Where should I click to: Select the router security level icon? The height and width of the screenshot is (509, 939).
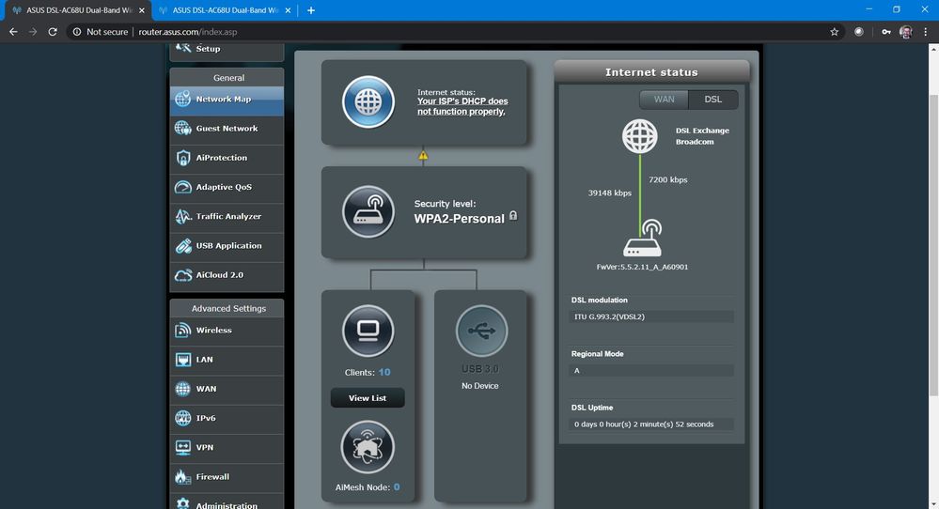coord(368,211)
